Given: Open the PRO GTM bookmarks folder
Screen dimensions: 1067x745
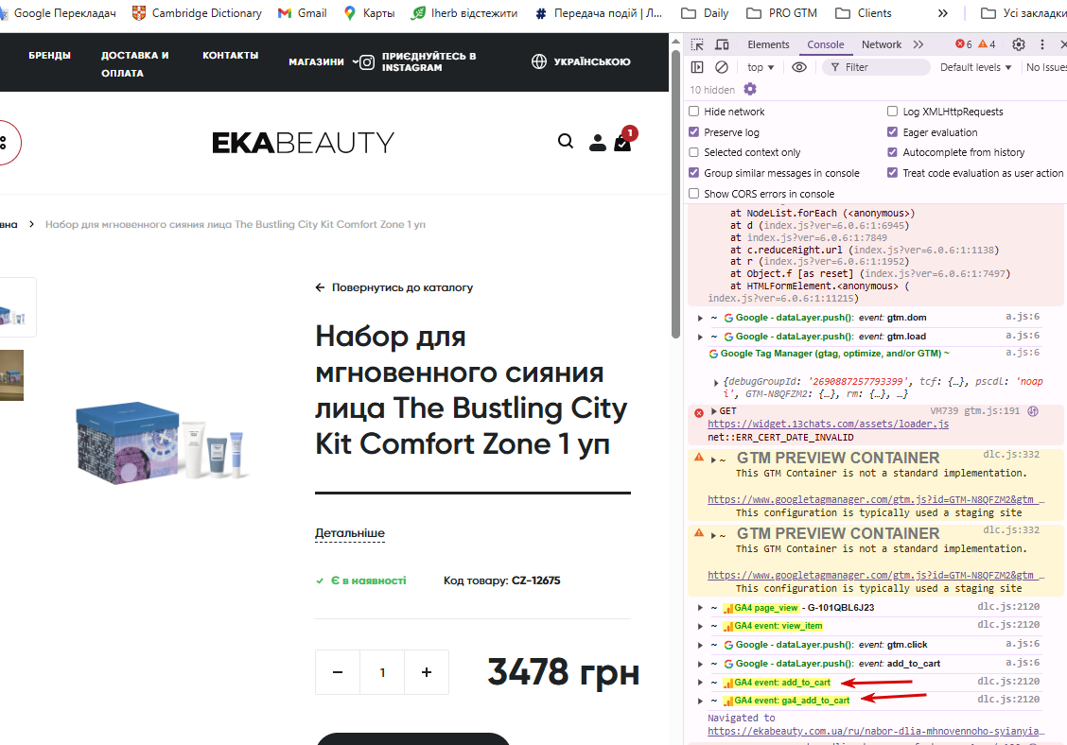Looking at the screenshot, I should 781,13.
